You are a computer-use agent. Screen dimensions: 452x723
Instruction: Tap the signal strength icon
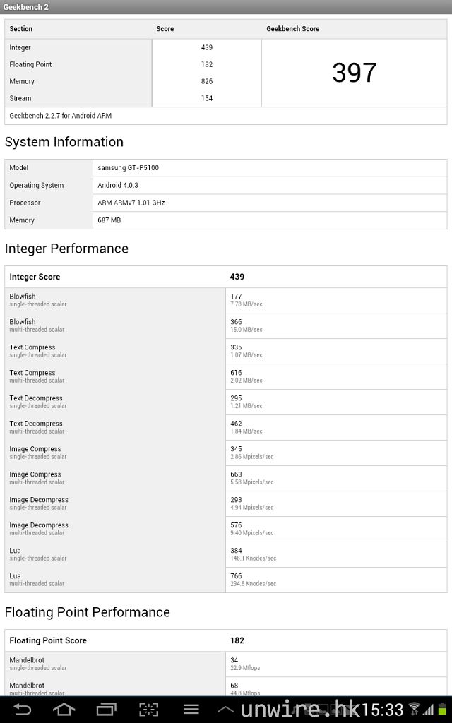428,709
